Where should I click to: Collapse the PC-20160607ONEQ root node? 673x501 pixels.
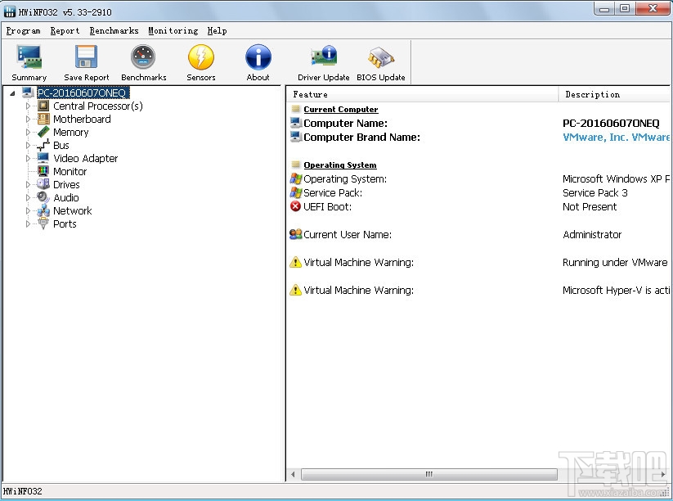[x=12, y=93]
